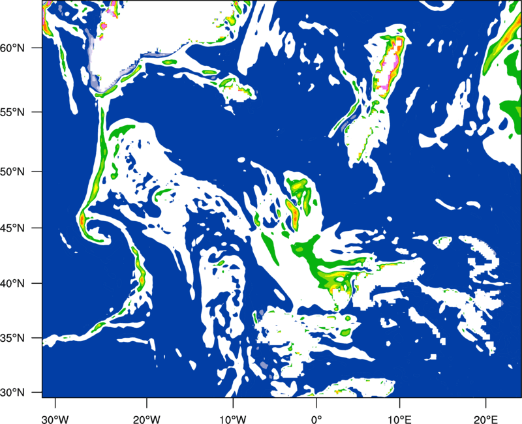
Task: Click the 45°N latitude label
Action: (x=12, y=228)
